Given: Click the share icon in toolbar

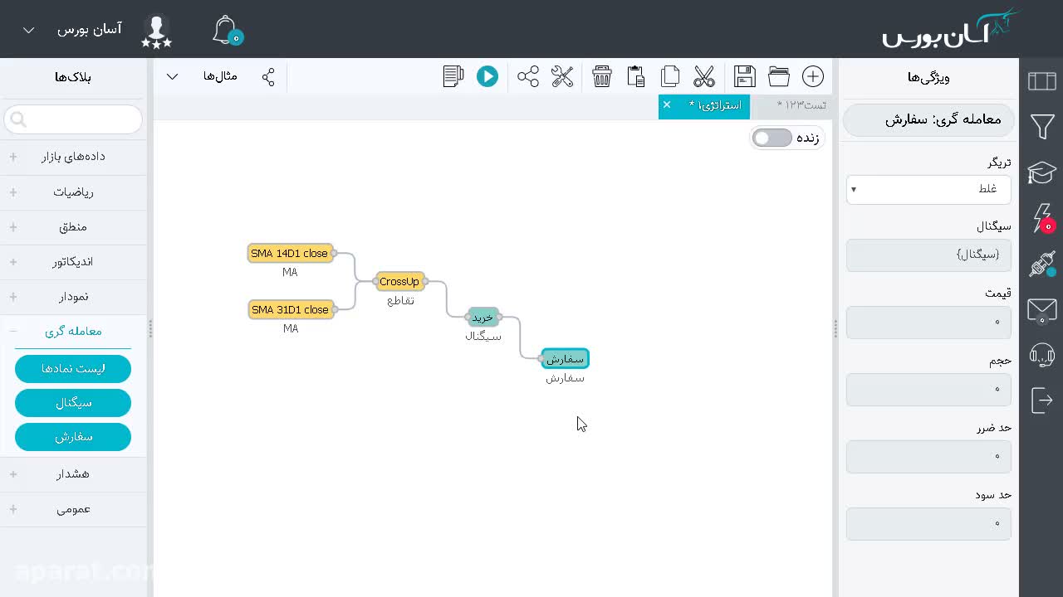Looking at the screenshot, I should [528, 76].
